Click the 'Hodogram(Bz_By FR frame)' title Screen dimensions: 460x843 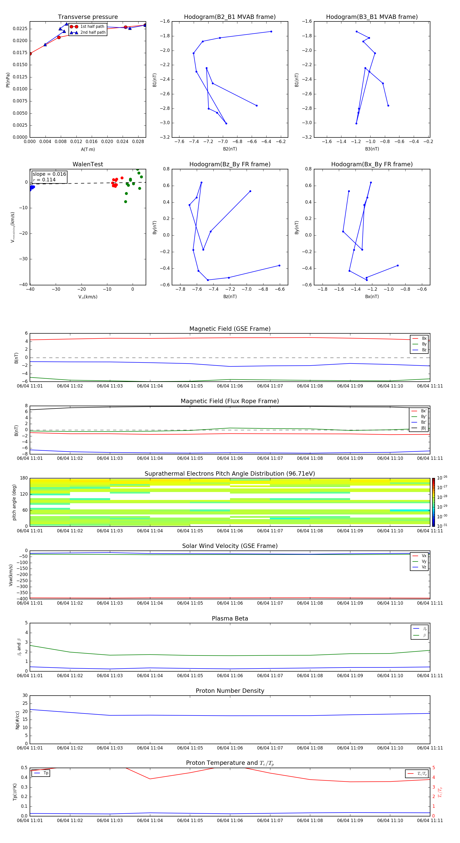coord(230,164)
